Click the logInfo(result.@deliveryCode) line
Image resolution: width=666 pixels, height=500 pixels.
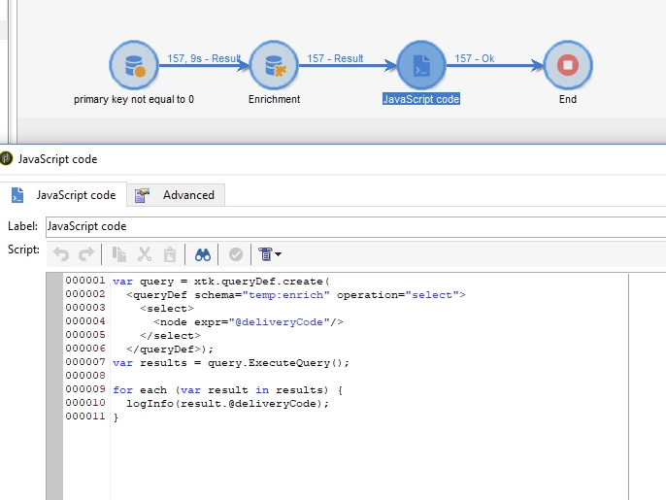tap(227, 404)
